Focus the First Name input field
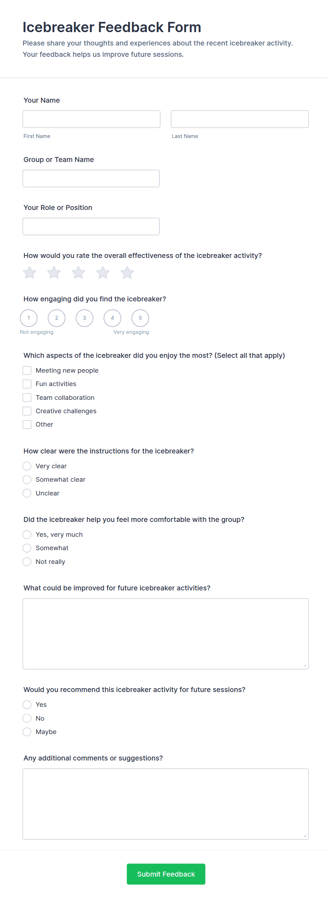The width and height of the screenshot is (328, 902). point(91,119)
